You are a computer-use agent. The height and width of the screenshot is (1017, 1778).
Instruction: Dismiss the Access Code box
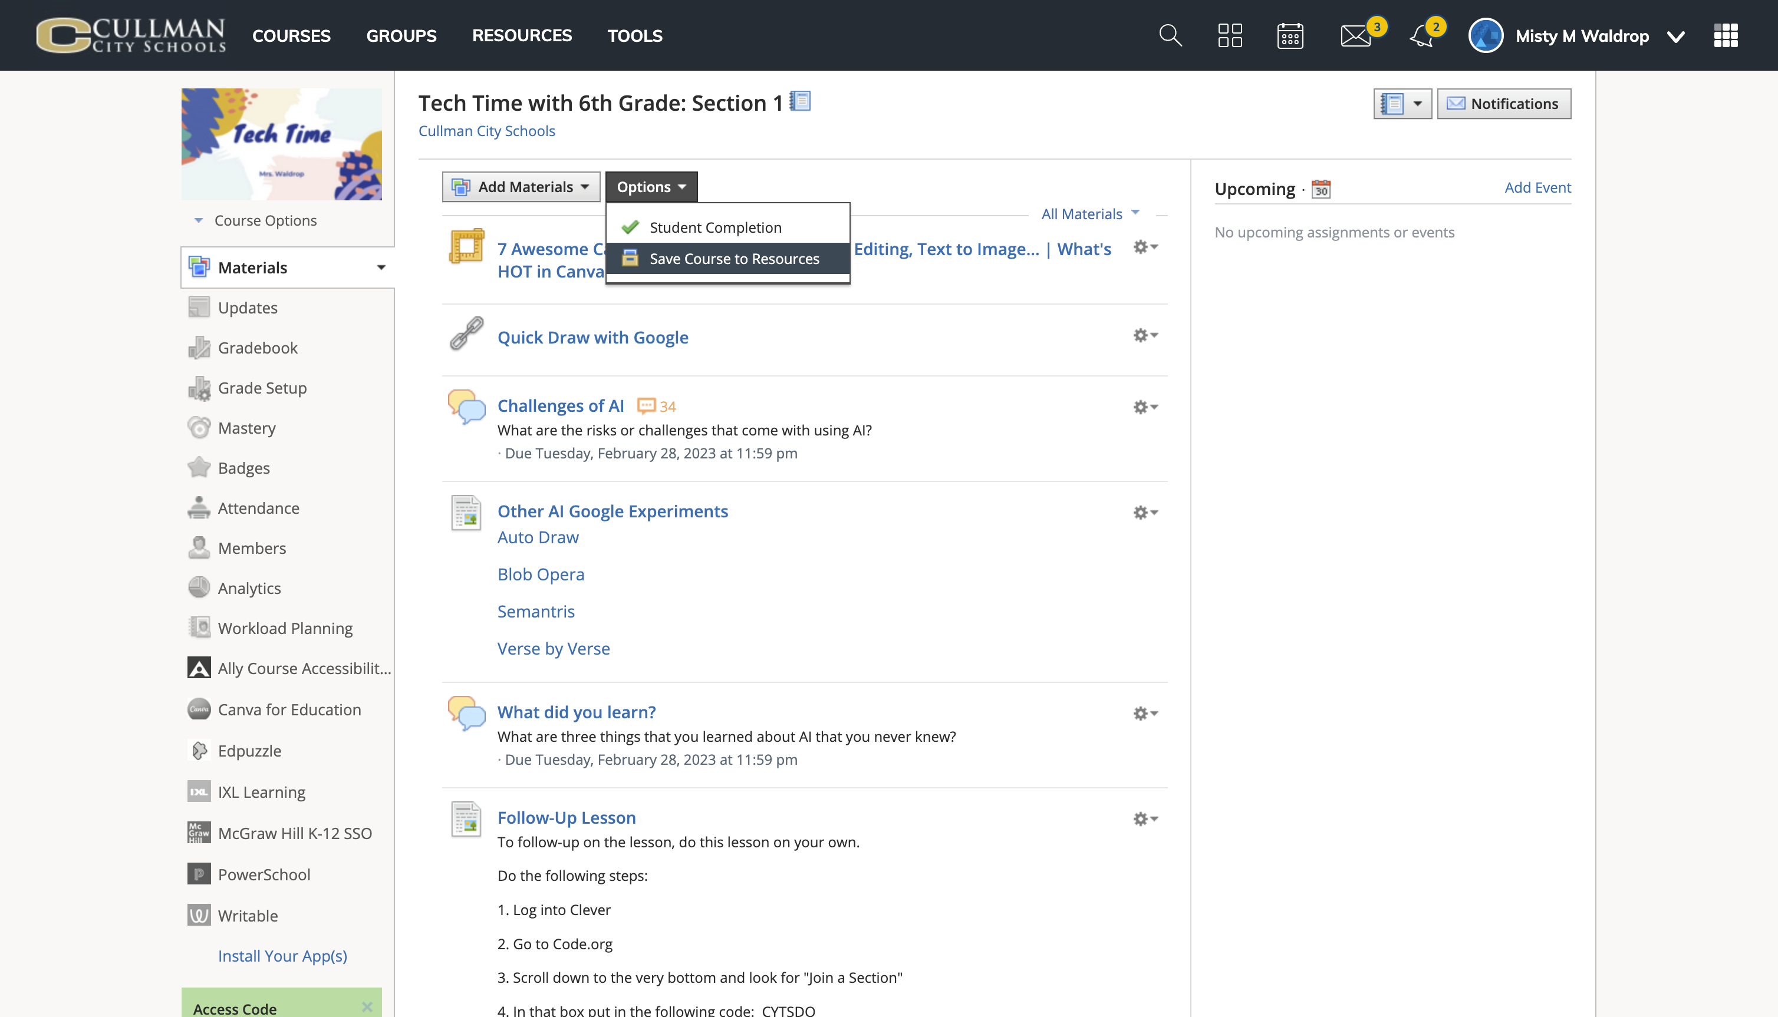click(367, 1007)
